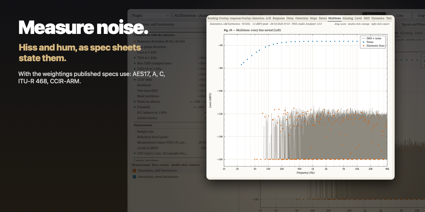Click the 'THD at 1 kHz' row
Viewport: 425px width, 212px height.
[x=170, y=58]
